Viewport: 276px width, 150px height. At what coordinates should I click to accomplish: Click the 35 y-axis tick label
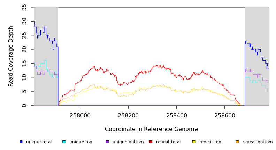tap(24, 7)
